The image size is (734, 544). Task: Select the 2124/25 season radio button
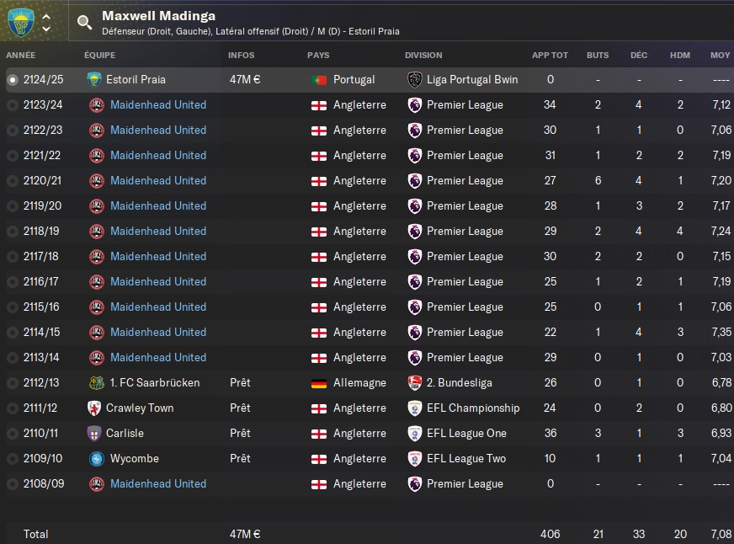(13, 80)
